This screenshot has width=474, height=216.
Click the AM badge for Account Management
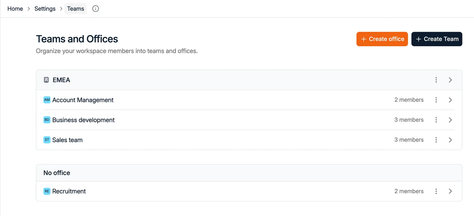point(47,100)
